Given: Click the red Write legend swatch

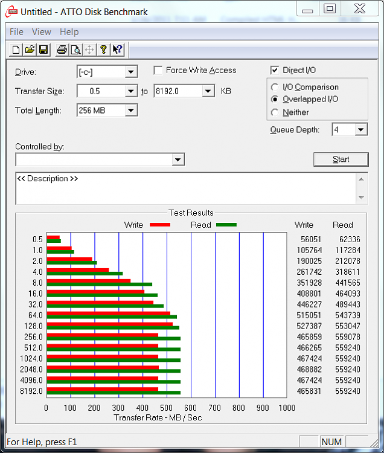Looking at the screenshot, I should [160, 225].
